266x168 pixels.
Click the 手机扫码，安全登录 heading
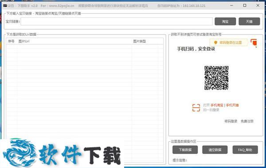click(196, 49)
